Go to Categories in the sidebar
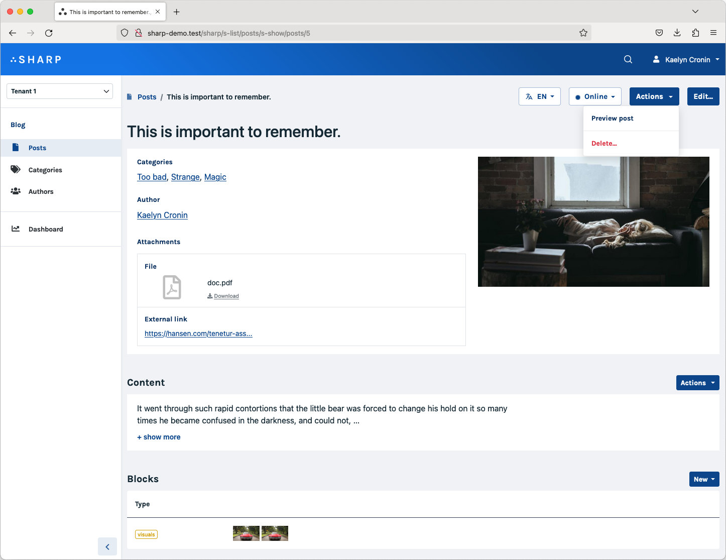The image size is (726, 560). pyautogui.click(x=61, y=170)
